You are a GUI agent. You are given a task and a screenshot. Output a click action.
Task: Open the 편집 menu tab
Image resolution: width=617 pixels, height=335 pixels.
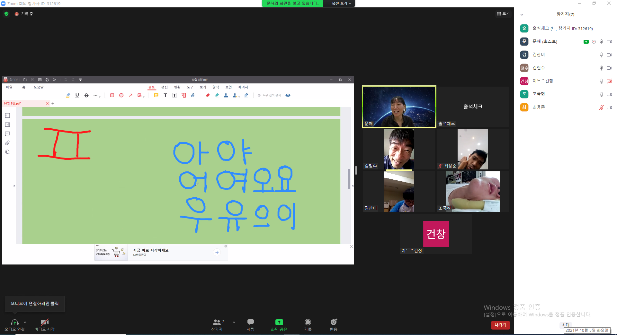165,87
